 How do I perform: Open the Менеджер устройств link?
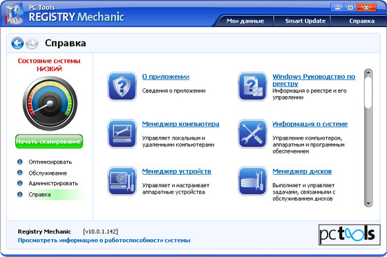[x=176, y=171]
